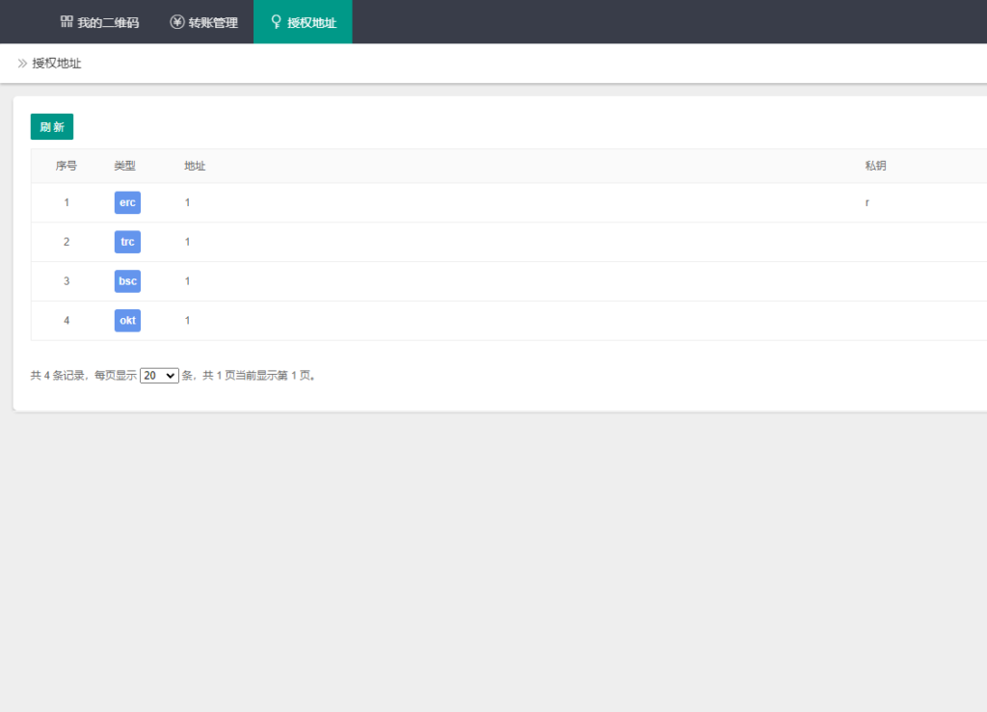Click the trc type badge

[x=127, y=242]
